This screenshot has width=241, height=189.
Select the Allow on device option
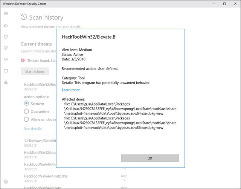click(26, 119)
